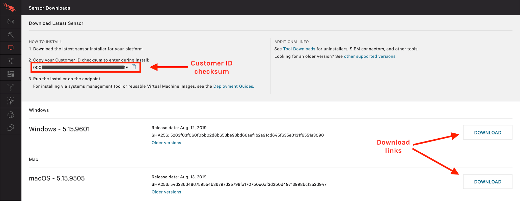This screenshot has height=201, width=520.
Task: Open the Deployment Guides link
Action: 233,86
